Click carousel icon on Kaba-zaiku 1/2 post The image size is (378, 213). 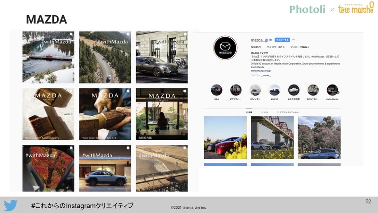point(128,91)
